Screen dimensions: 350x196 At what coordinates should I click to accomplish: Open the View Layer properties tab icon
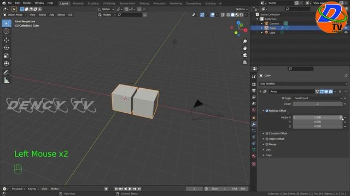pyautogui.click(x=254, y=97)
